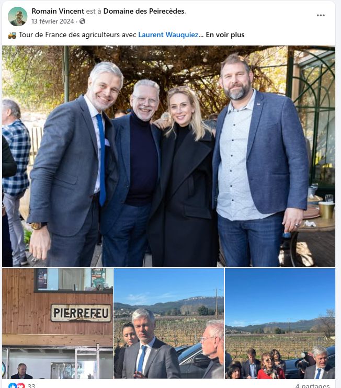Open the Romain Vincent profile name link

tap(58, 11)
